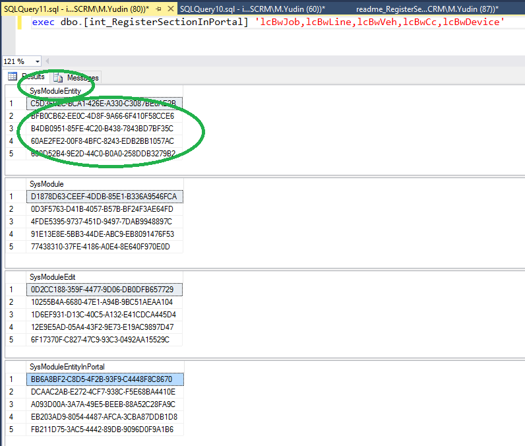Select cell 0D3F5763-D41B-4057-B57B-BF24F3AE64FD

click(x=104, y=209)
